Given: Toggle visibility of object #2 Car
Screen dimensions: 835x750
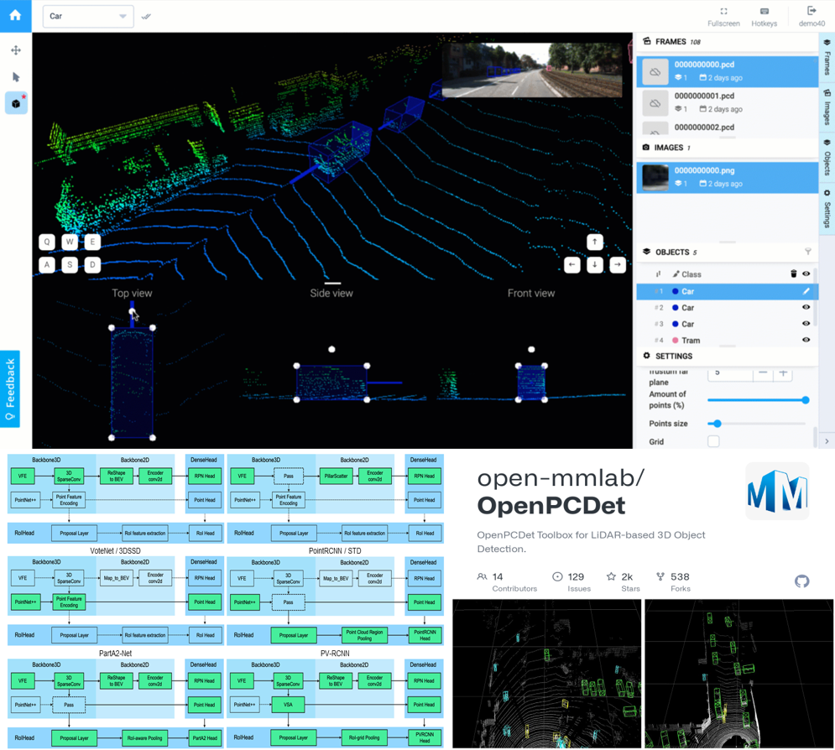Looking at the screenshot, I should [806, 307].
